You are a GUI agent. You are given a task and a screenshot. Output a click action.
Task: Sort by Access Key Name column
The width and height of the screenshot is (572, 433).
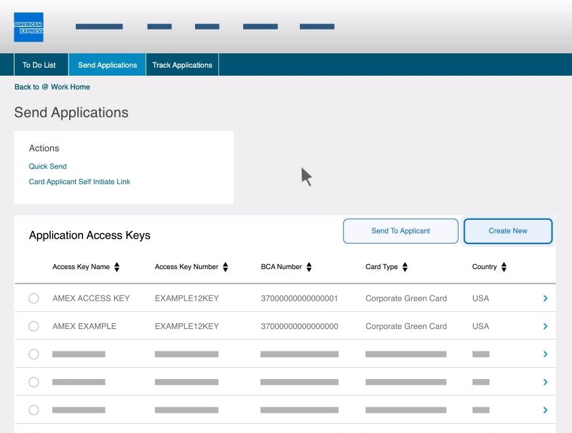coord(117,267)
